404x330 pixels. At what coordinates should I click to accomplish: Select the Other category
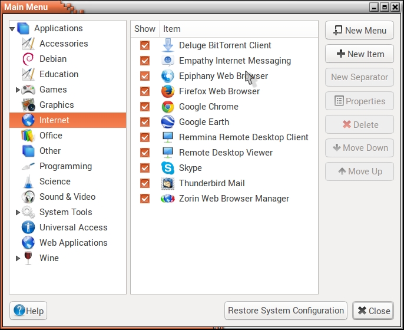(68, 151)
